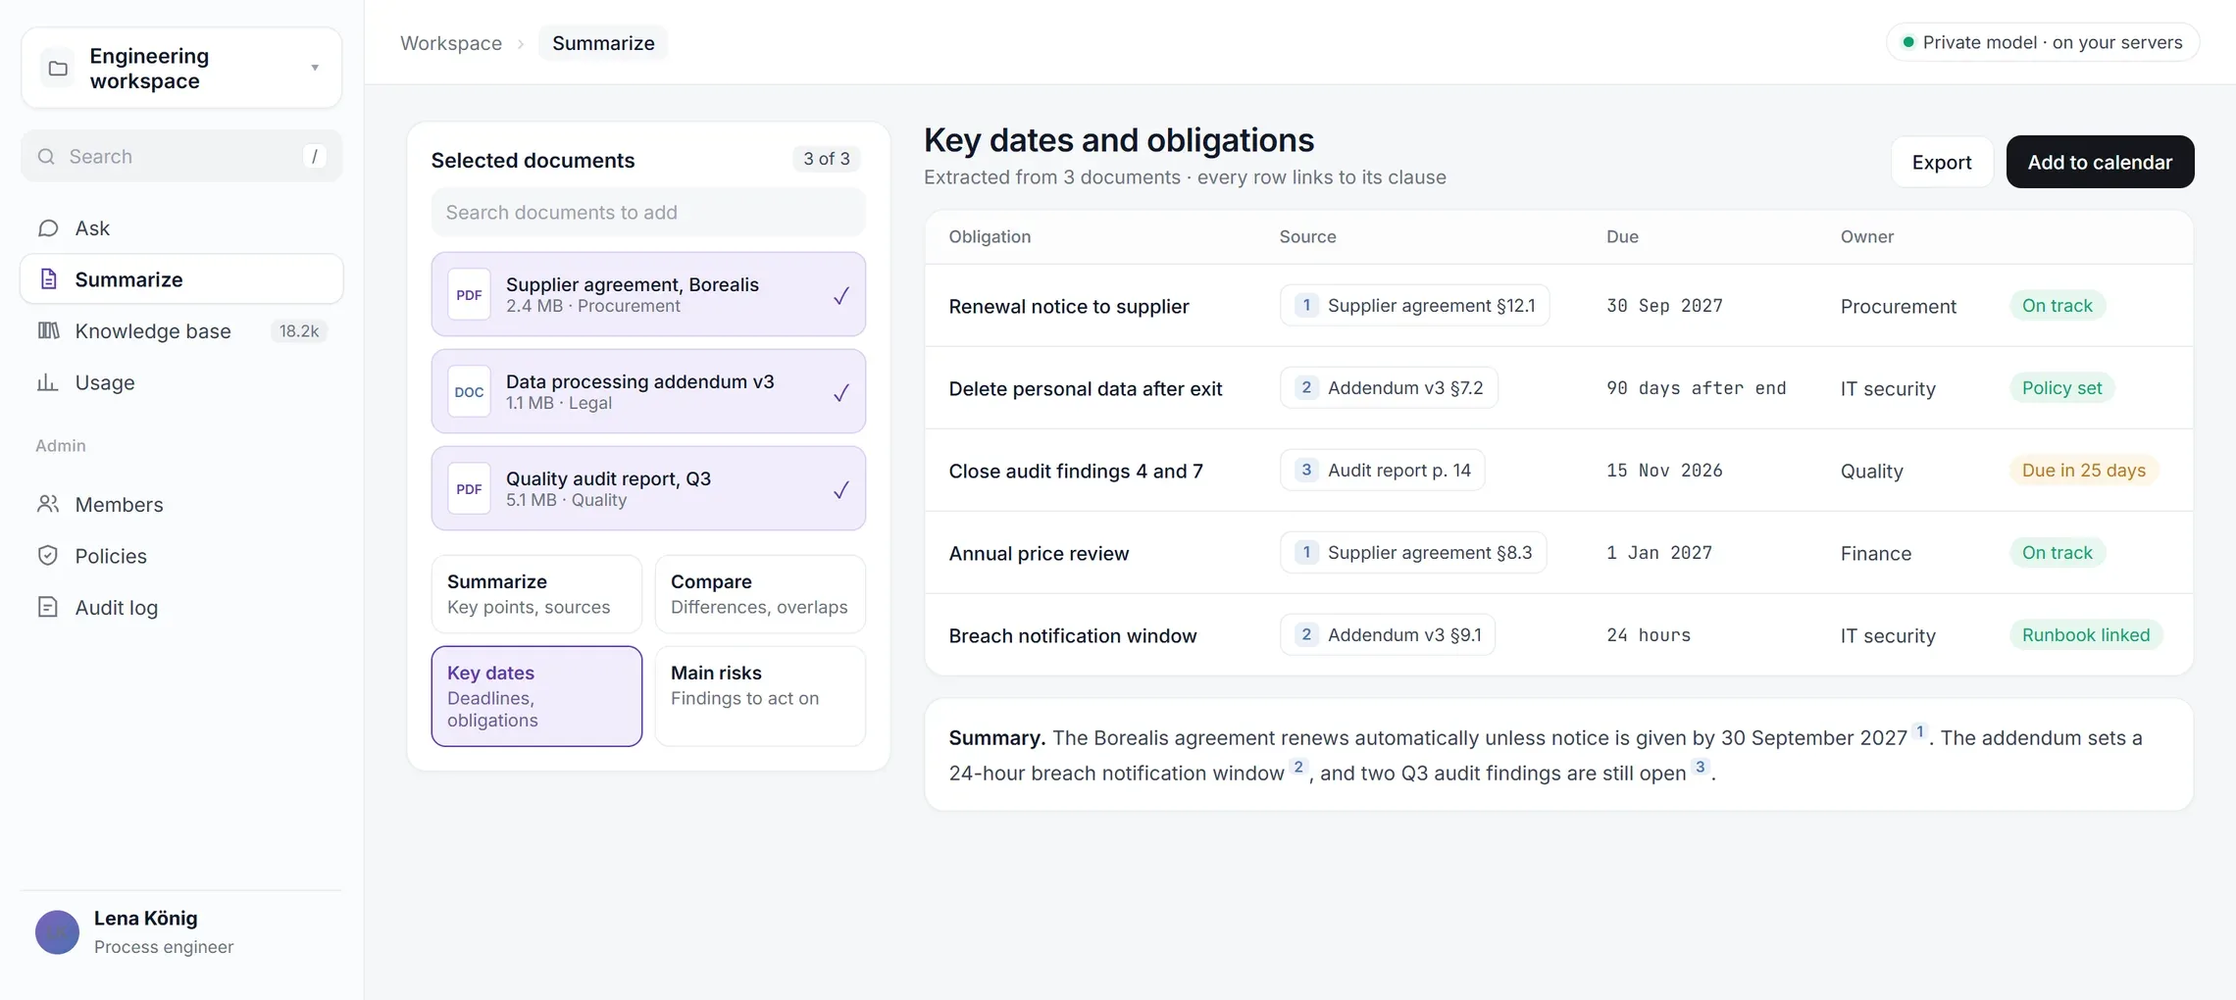Expand the Engineering workspace dropdown arrow
Image resolution: width=2236 pixels, height=1000 pixels.
pos(315,68)
